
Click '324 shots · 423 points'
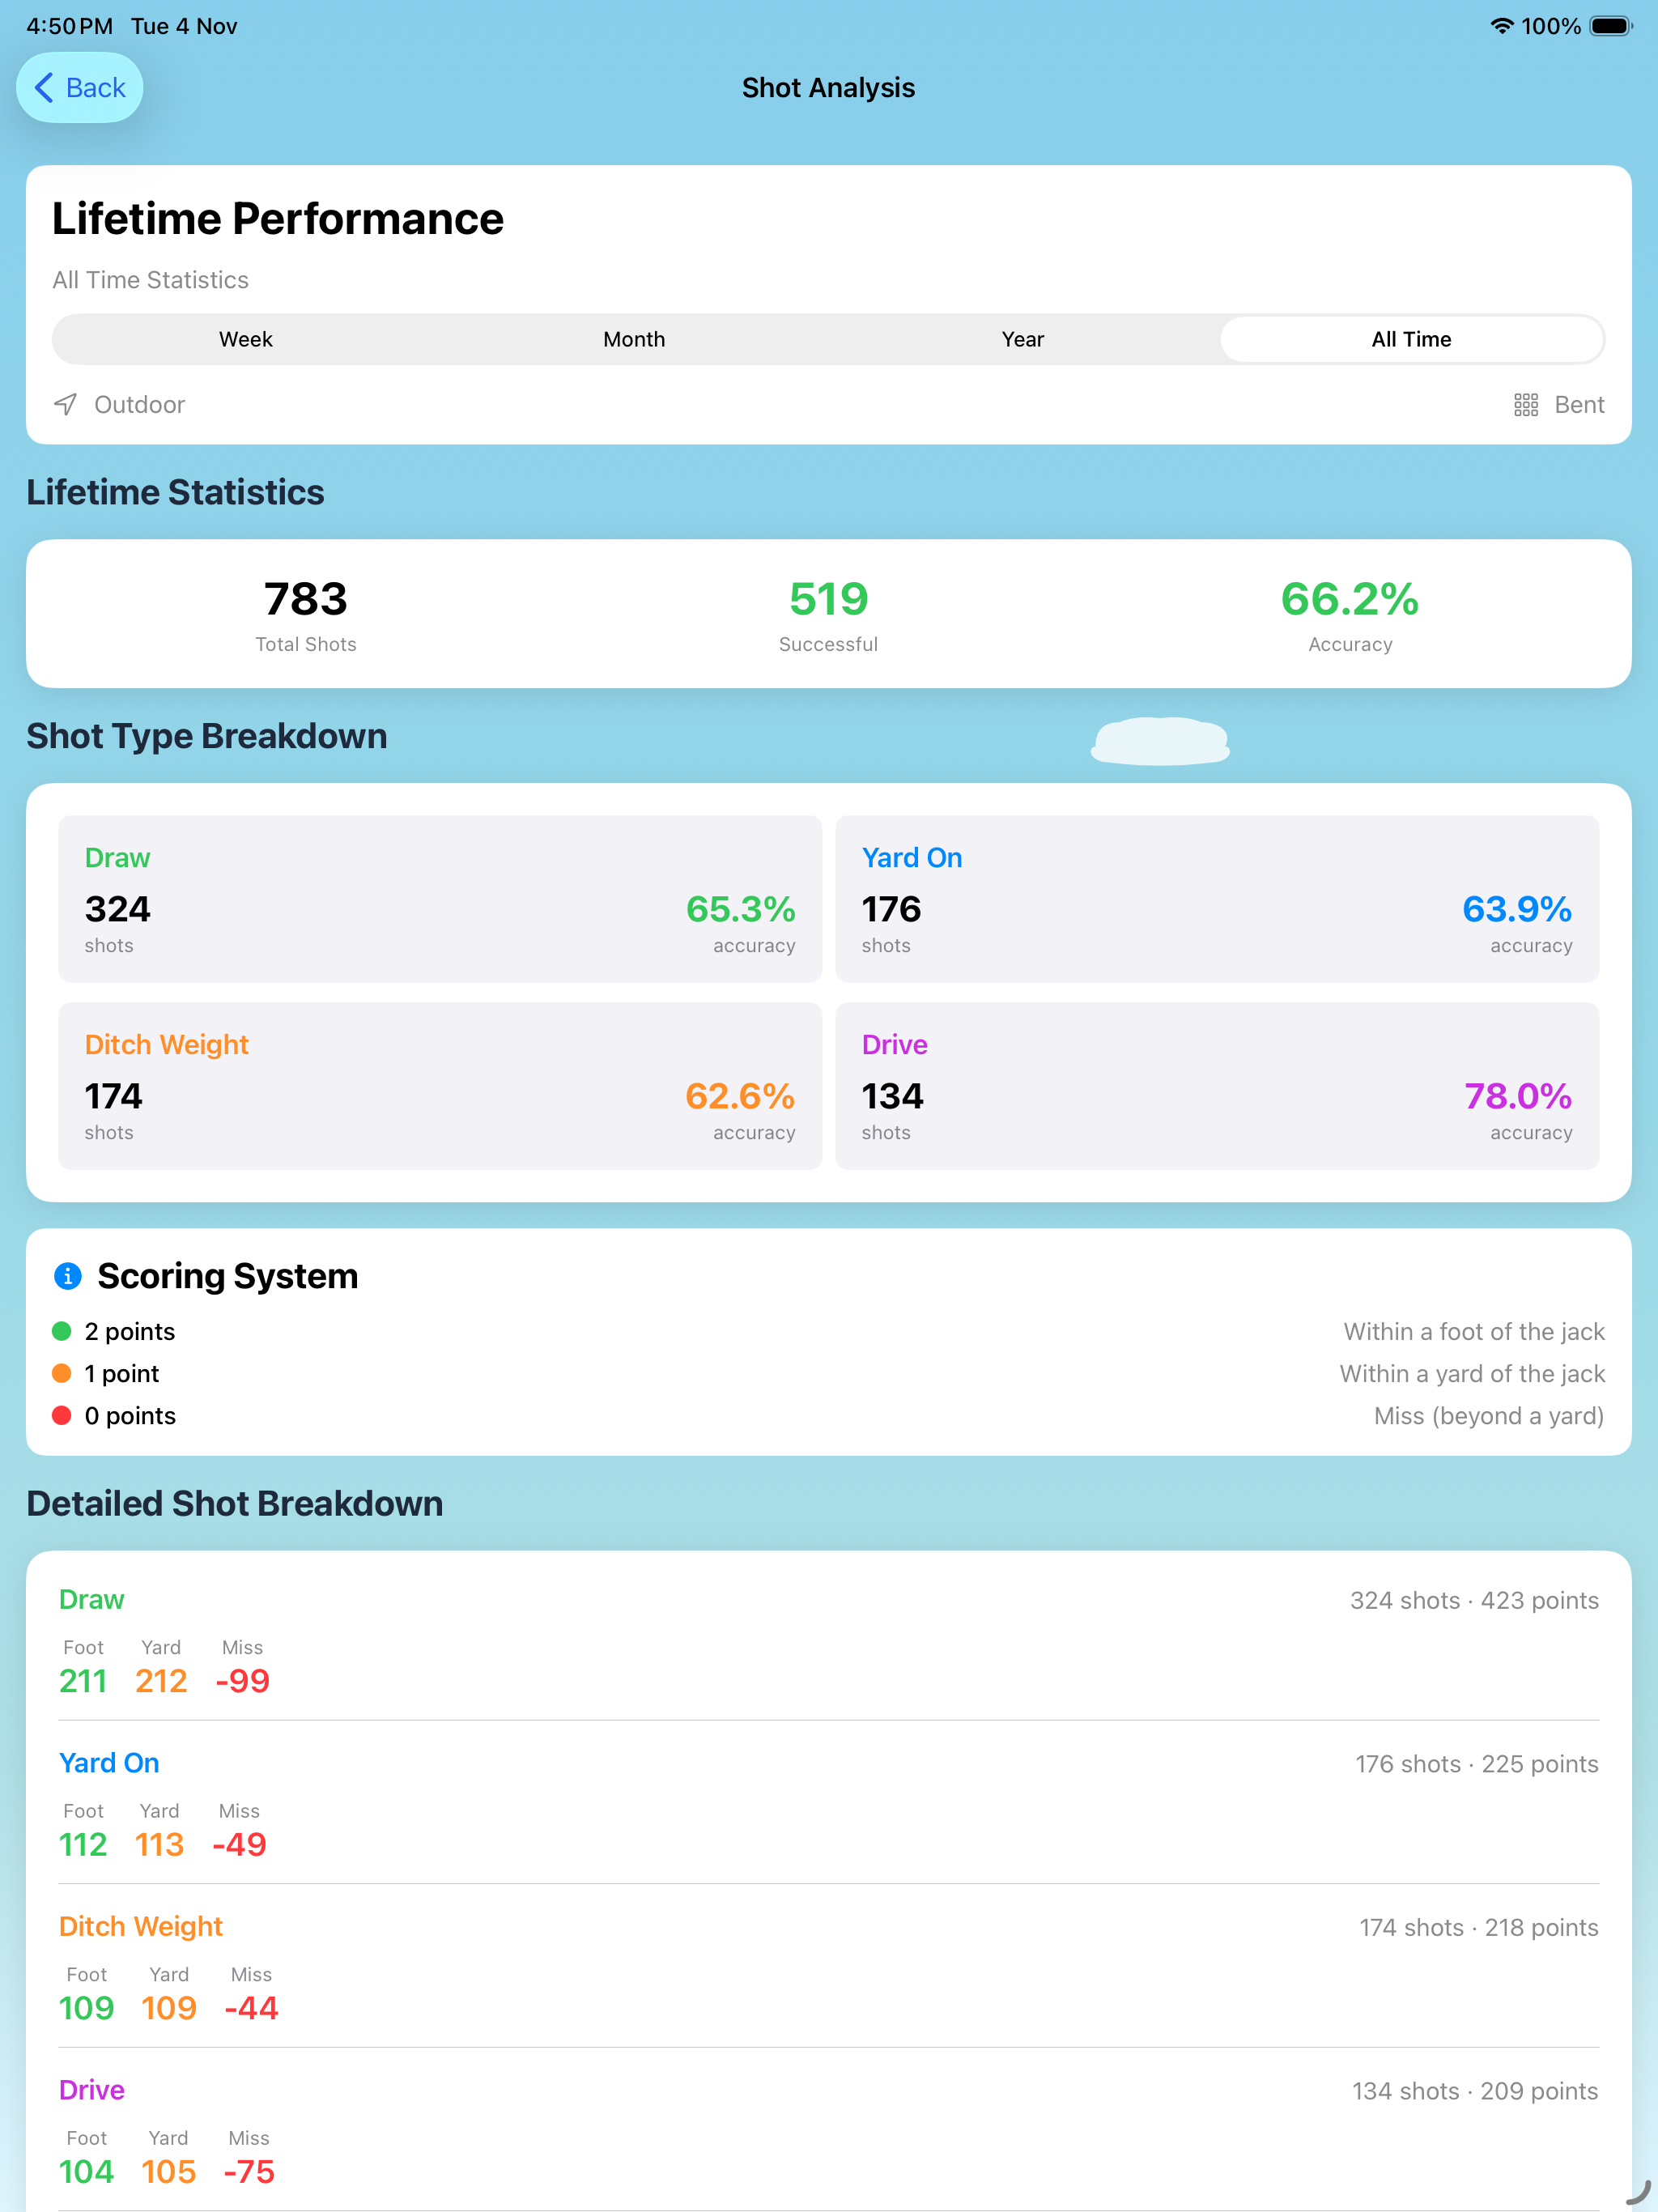pos(1474,1600)
